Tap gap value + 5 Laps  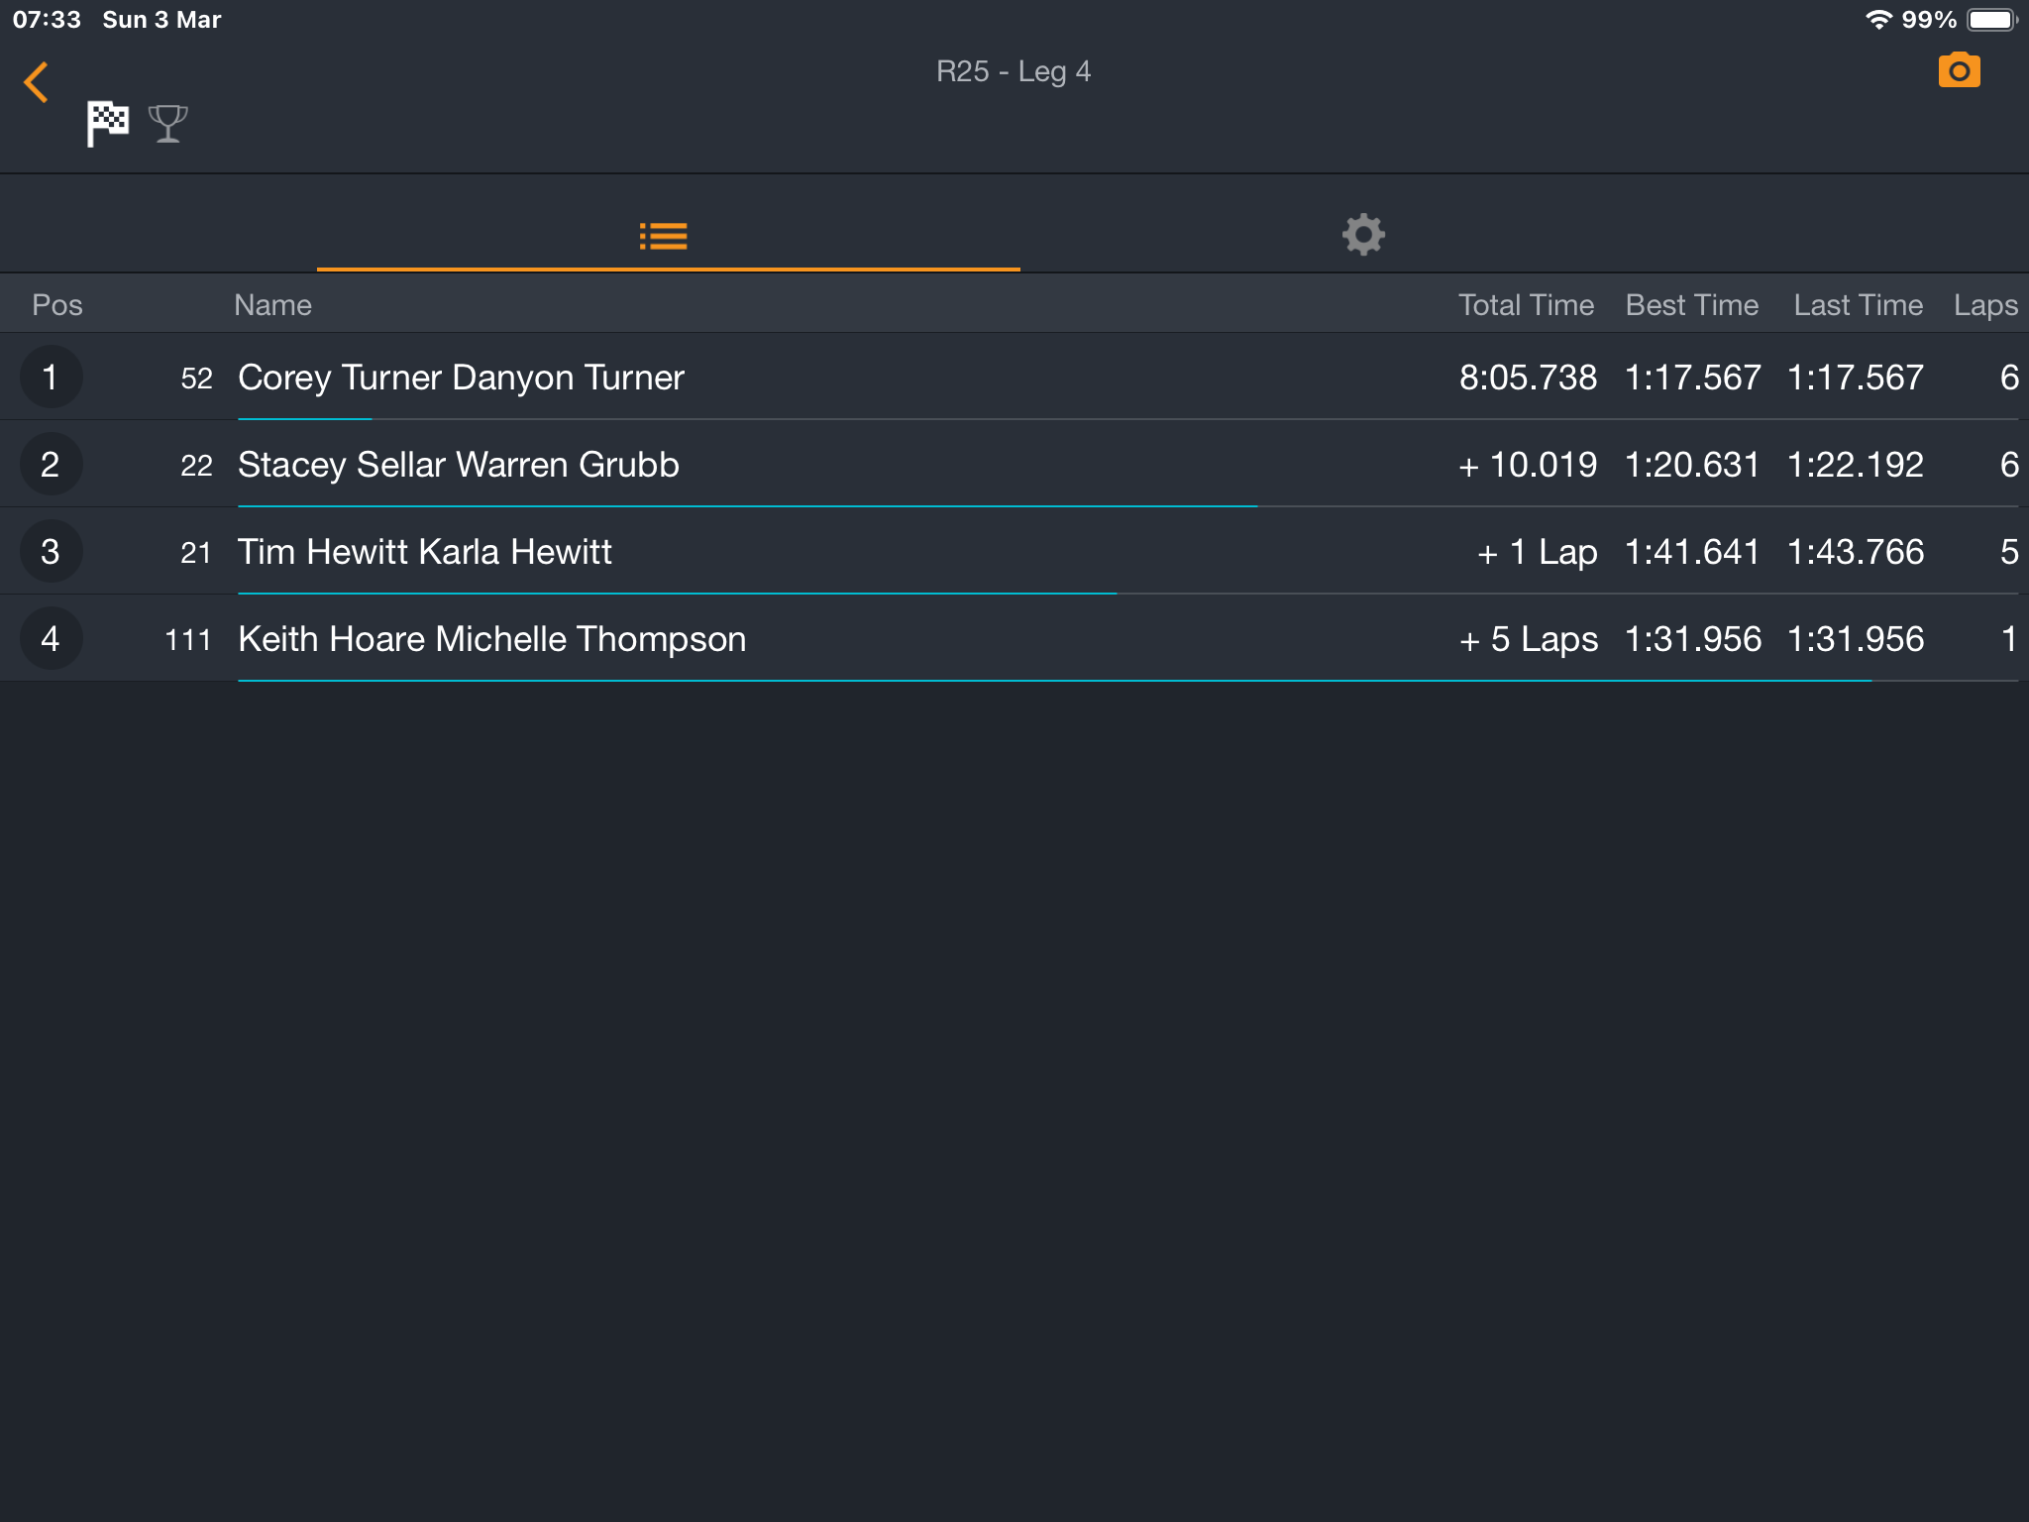pyautogui.click(x=1529, y=639)
